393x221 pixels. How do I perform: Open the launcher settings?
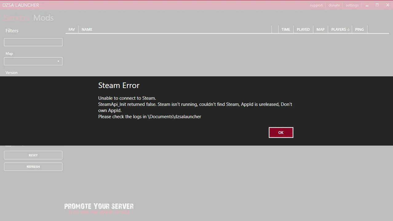352,5
